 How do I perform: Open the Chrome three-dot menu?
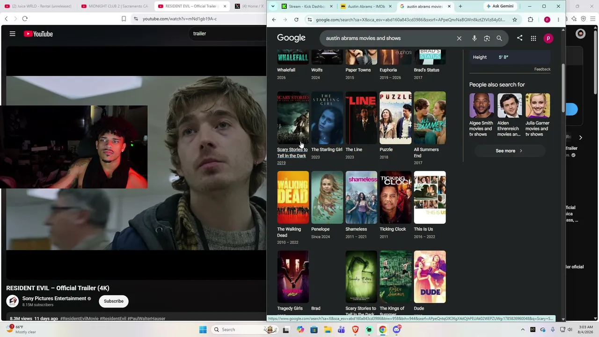558,20
